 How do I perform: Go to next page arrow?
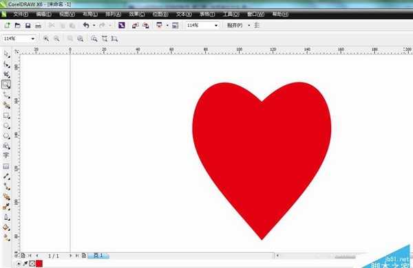70,256
